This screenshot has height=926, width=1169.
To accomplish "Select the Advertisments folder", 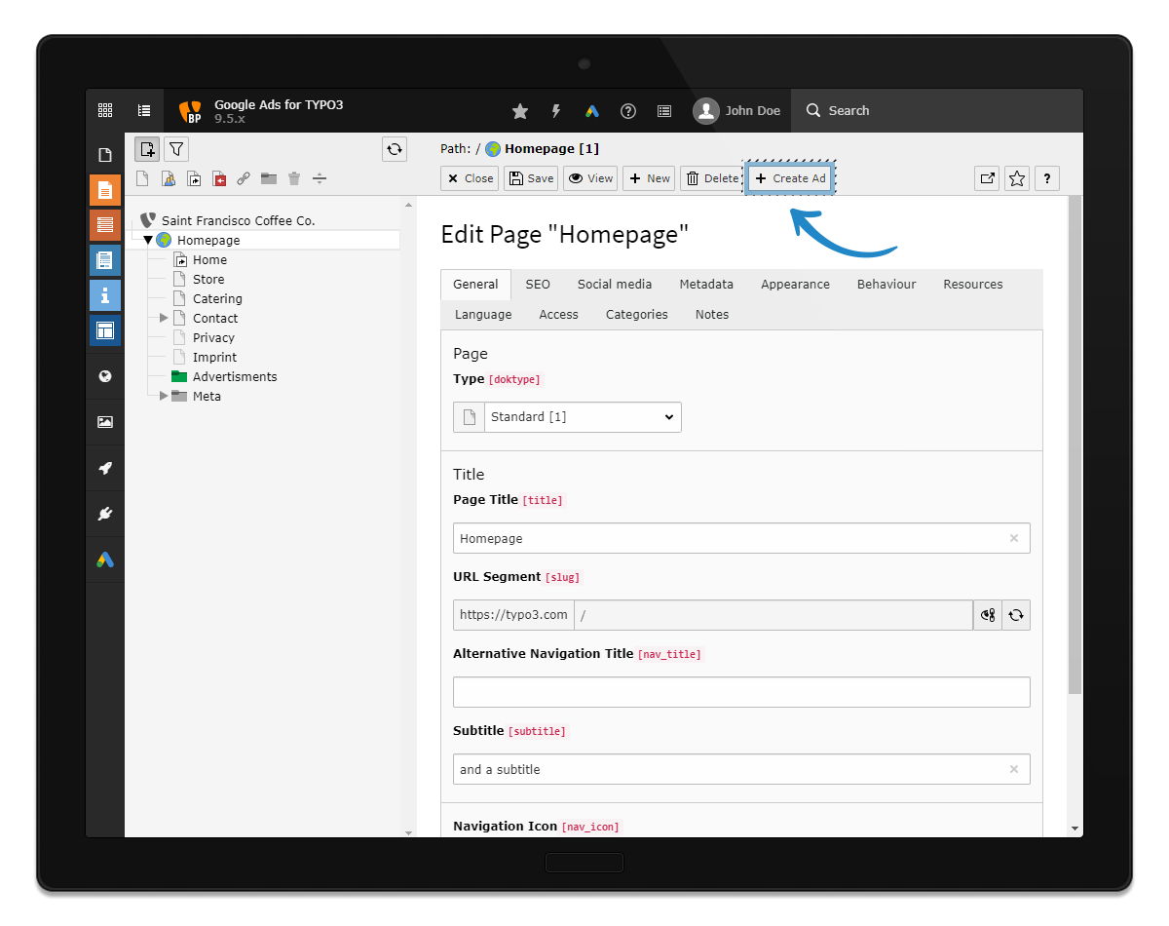I will (234, 377).
